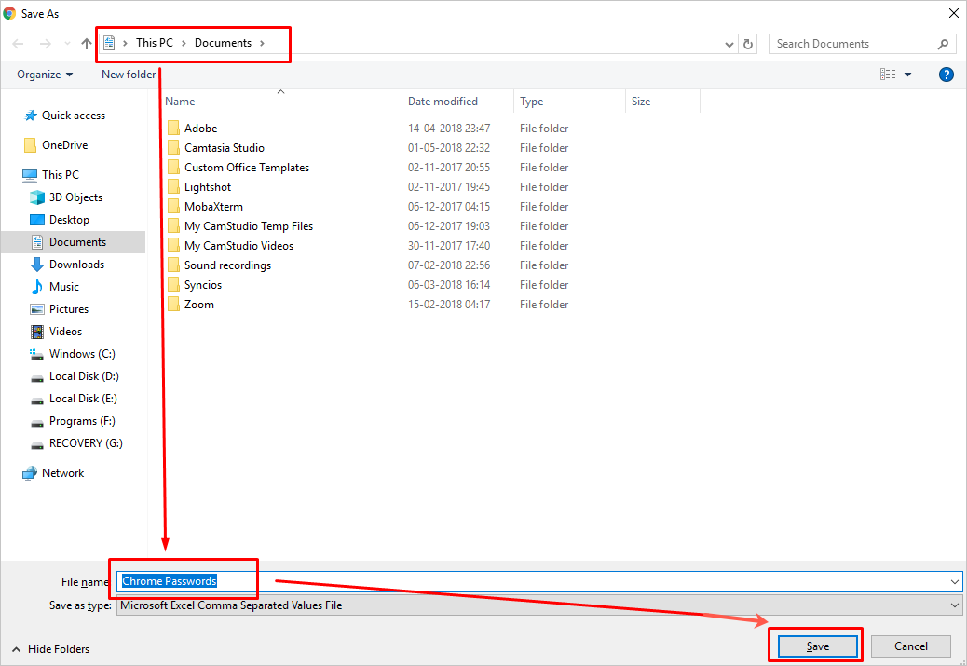
Task: Sort files by Date modified column
Action: coord(443,102)
